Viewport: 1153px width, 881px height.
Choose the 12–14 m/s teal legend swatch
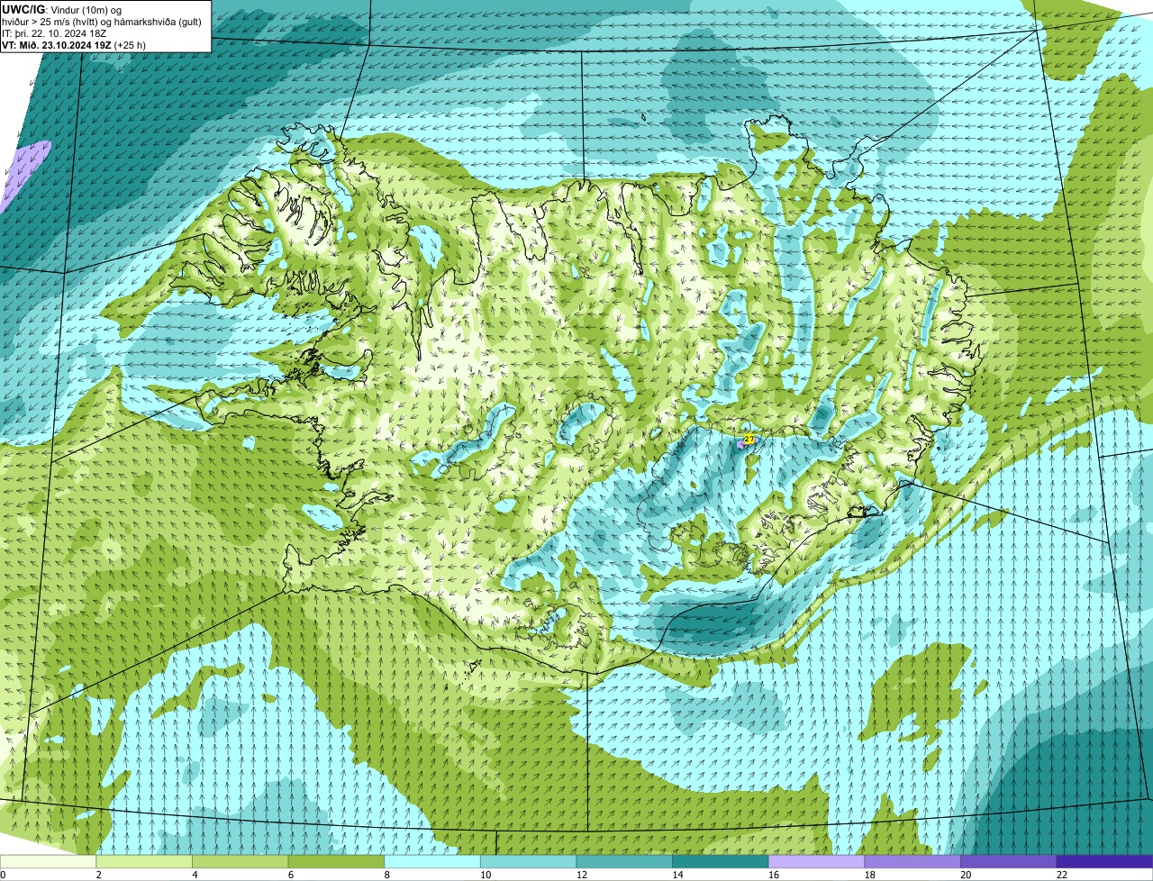click(624, 861)
